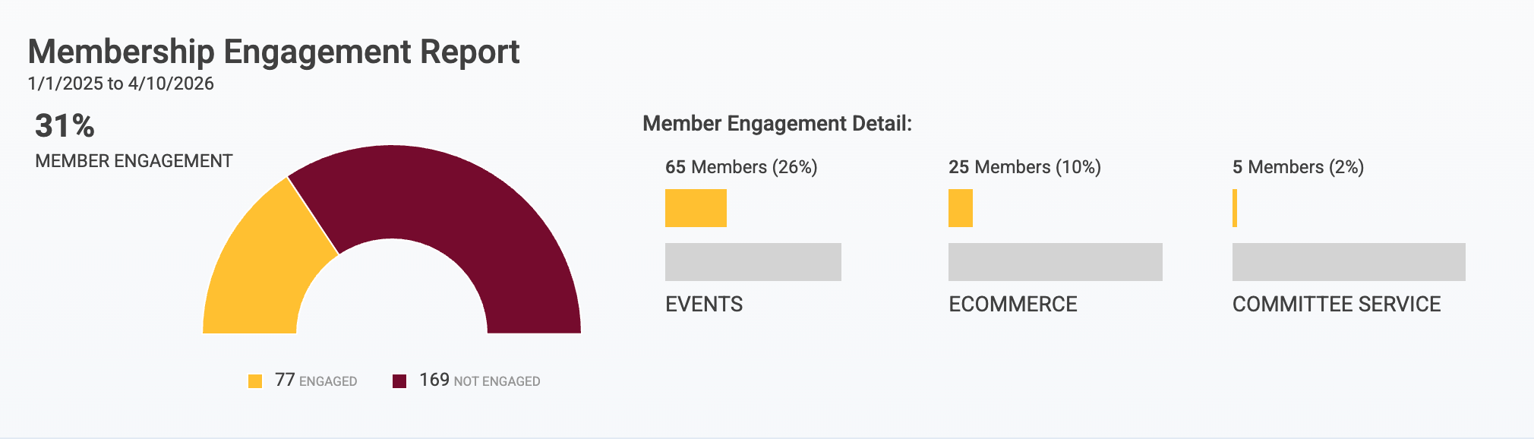Click the gray Events bar
1534x439 pixels.
(753, 262)
